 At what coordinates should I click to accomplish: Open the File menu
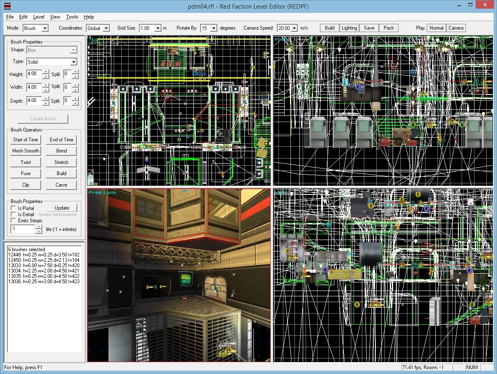coord(10,17)
